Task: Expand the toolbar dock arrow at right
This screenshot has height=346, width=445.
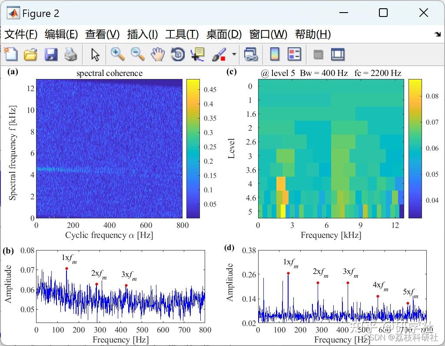Action: coord(438,34)
